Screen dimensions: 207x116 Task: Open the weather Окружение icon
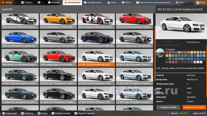pos(109,3)
